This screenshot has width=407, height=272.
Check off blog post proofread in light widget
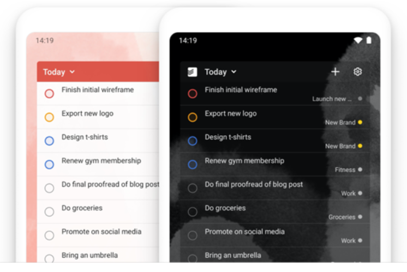(x=49, y=188)
